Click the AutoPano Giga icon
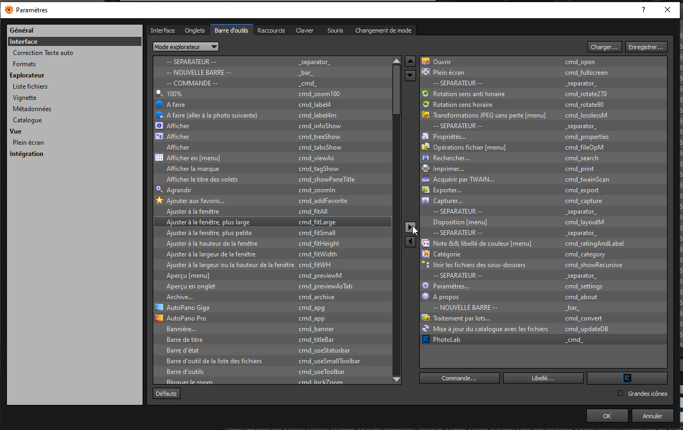The image size is (683, 430). 159,308
